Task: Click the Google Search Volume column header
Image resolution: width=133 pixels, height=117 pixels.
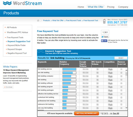Action: click(x=85, y=64)
